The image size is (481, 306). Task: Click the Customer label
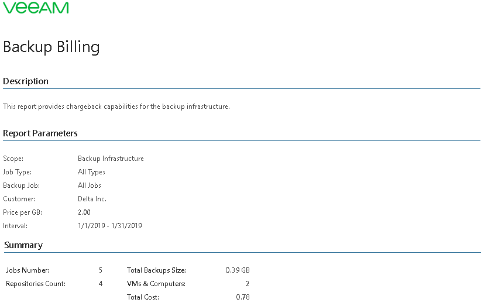coord(19,199)
